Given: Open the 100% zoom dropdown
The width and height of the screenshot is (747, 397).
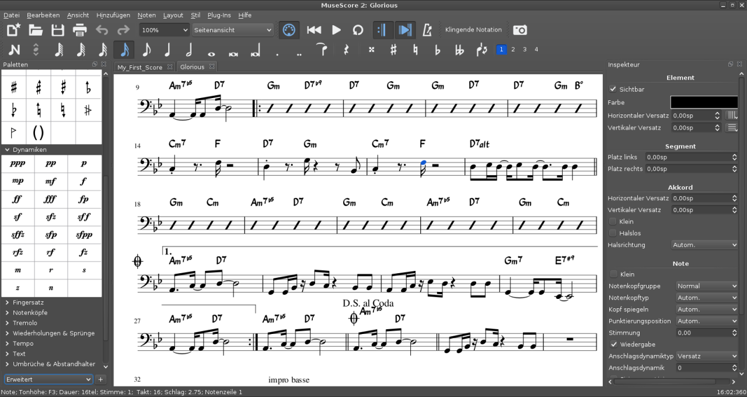Looking at the screenshot, I should [165, 30].
